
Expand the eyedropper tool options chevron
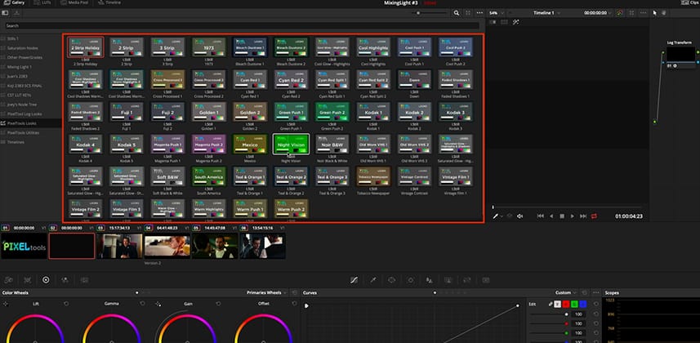[x=502, y=216]
